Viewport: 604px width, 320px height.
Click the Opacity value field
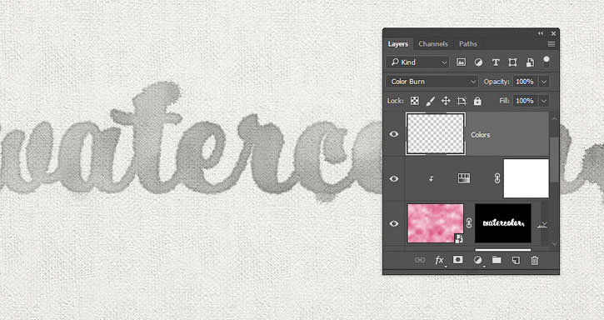coord(525,82)
